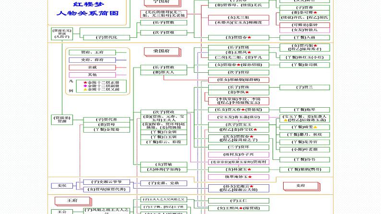Select the (丫鬟)白金钏 box
381x214 pixels.
click(x=164, y=132)
